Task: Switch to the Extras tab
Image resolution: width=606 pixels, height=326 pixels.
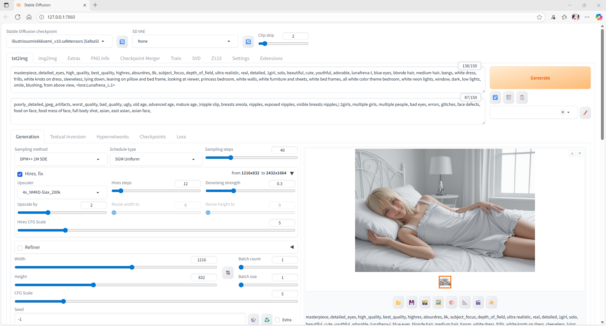Action: (x=74, y=58)
